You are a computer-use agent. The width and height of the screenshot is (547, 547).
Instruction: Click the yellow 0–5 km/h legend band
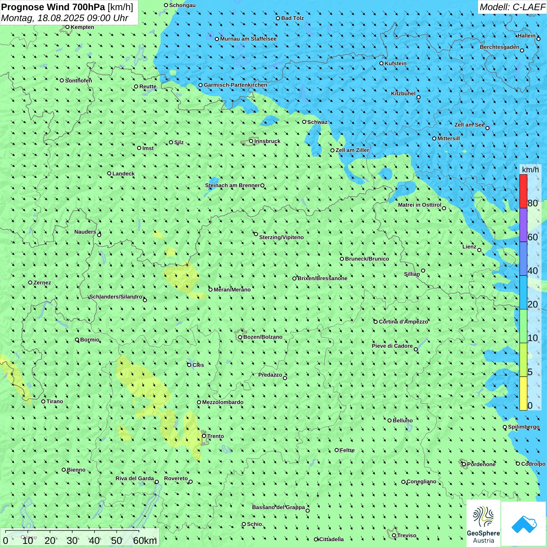523,393
